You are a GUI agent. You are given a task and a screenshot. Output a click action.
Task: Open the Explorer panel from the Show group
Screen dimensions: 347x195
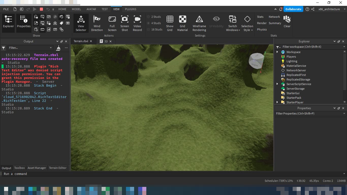click(8, 23)
